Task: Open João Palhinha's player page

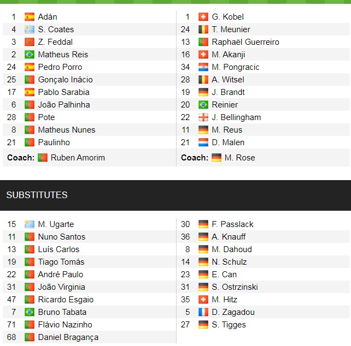Action: [x=64, y=105]
